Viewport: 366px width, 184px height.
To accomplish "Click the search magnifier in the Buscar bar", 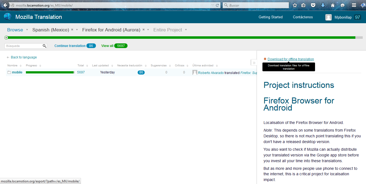I will point(226,5).
